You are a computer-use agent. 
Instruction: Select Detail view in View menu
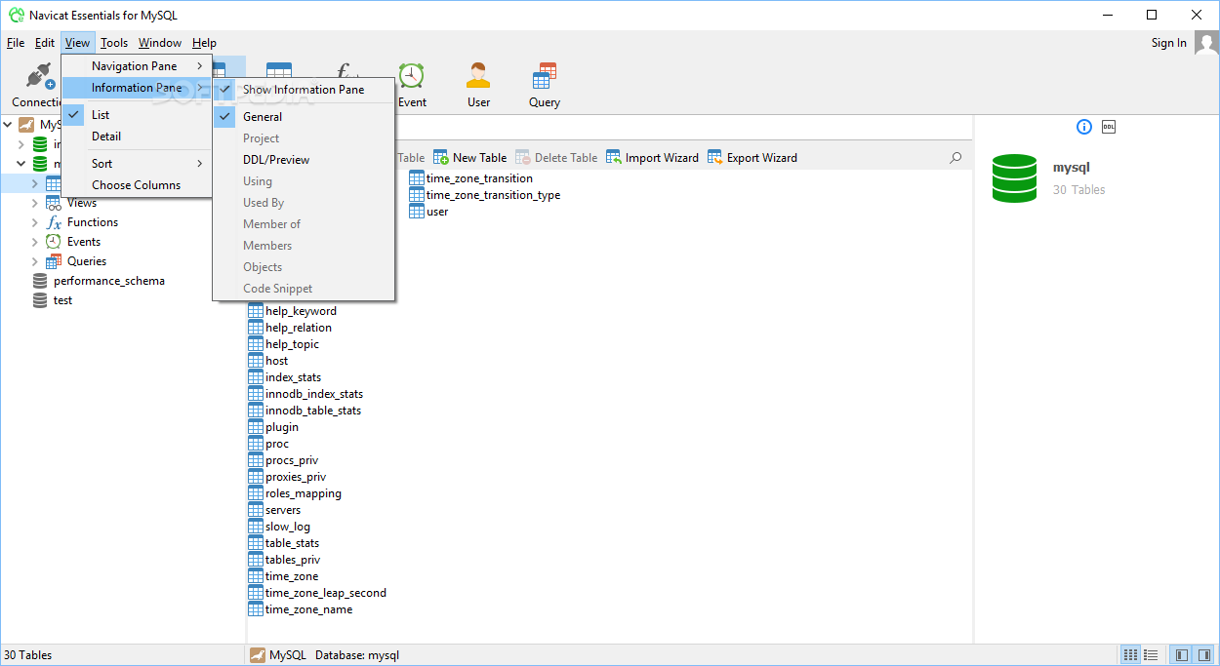click(137, 137)
